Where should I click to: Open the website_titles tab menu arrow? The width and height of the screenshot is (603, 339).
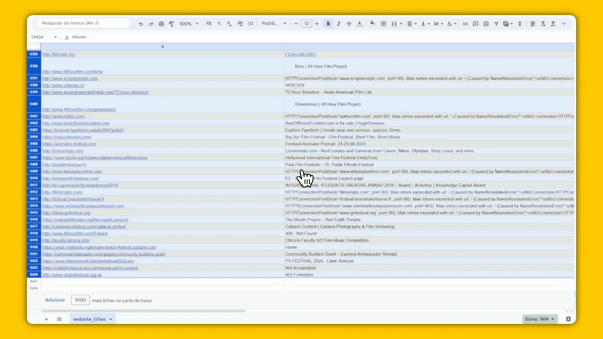point(111,319)
